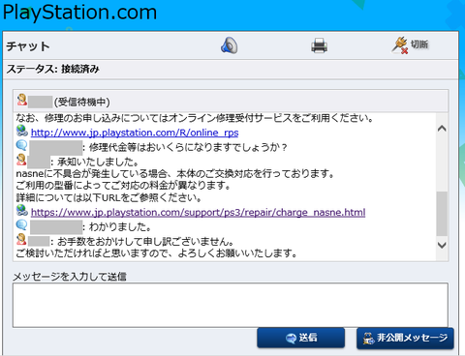Click the line なお、修理のお申し込みについては

(195, 118)
